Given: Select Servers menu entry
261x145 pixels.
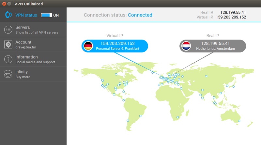Looking at the screenshot, I should [x=33, y=30].
